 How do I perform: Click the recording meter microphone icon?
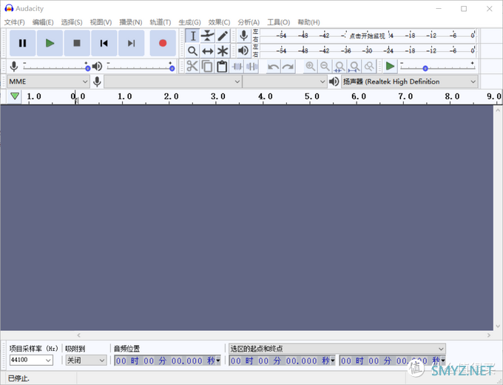(x=244, y=36)
